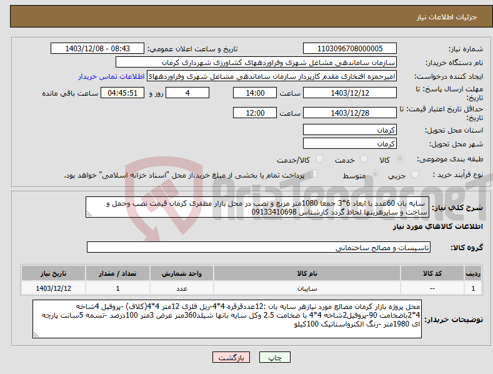
Task: Click the need number field 1103096708000005
Action: [350, 49]
